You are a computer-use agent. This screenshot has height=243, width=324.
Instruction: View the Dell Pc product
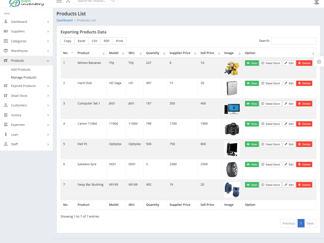(x=252, y=144)
